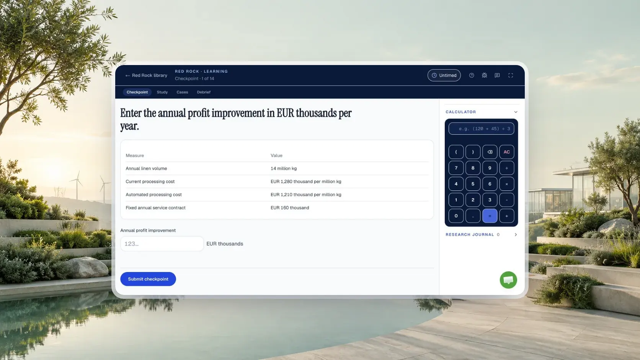Click the open parenthesis calculator key
Image resolution: width=640 pixels, height=360 pixels.
456,152
